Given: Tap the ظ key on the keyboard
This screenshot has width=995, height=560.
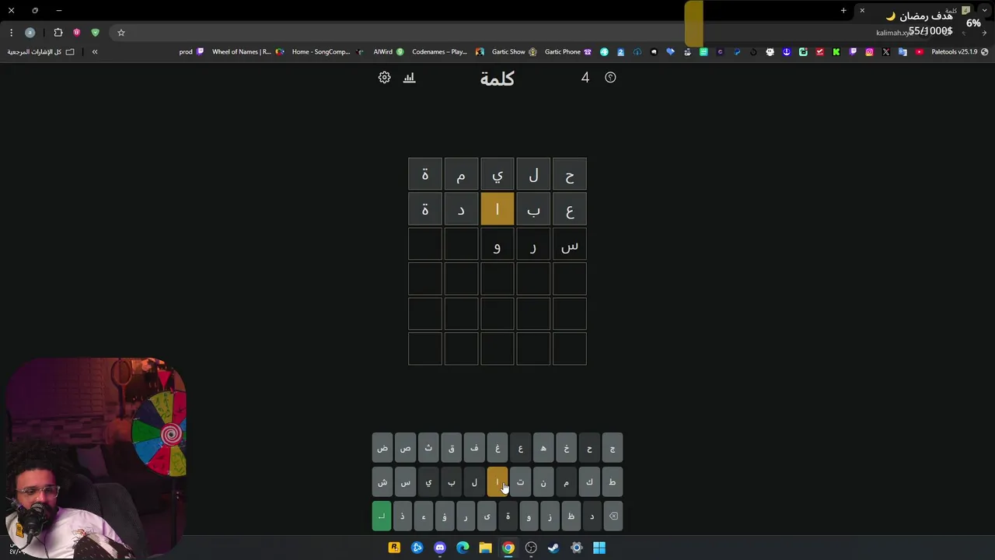Looking at the screenshot, I should [x=571, y=516].
